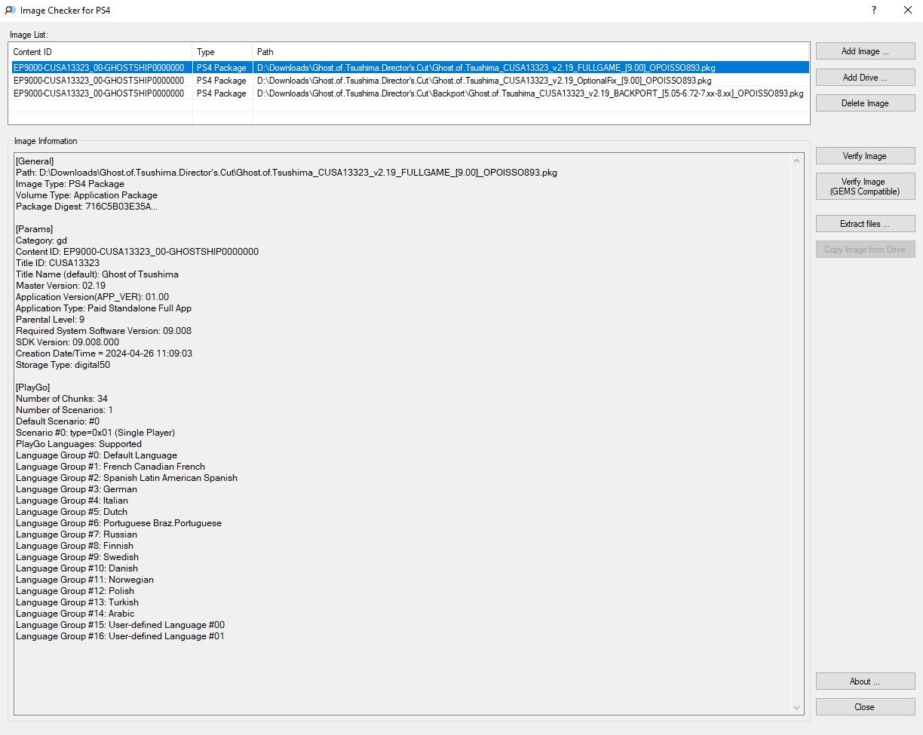Click the Number of Chunks: 34 line
This screenshot has width=923, height=735.
click(62, 399)
